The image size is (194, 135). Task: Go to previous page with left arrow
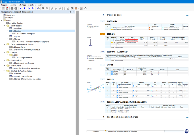(21, 8)
